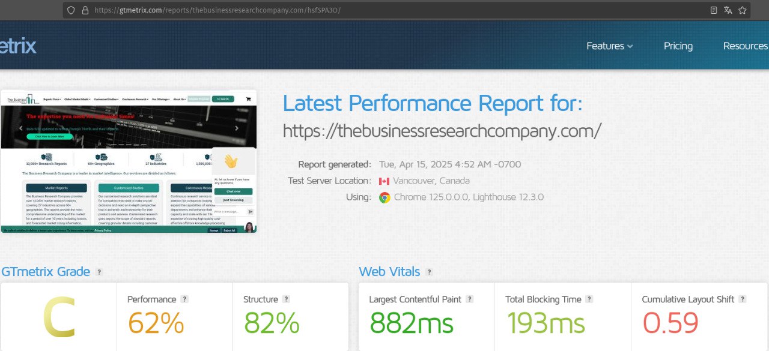The image size is (769, 351).
Task: Click the 882ms value
Action: click(x=411, y=323)
